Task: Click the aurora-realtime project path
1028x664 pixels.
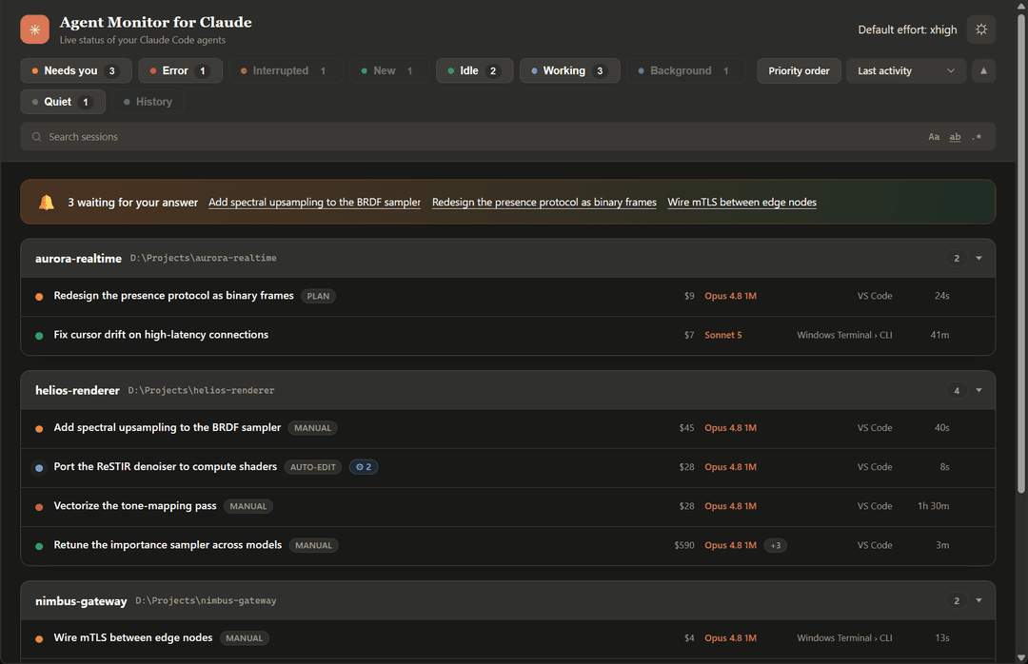Action: (204, 258)
